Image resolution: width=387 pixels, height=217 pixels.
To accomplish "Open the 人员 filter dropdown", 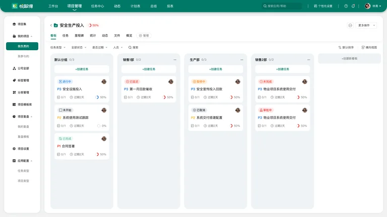I will coord(118,48).
